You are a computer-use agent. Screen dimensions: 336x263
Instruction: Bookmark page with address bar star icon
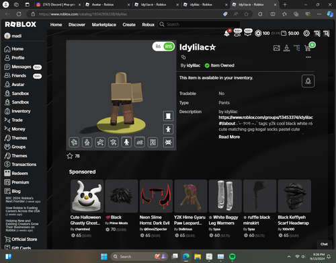tap(246, 14)
